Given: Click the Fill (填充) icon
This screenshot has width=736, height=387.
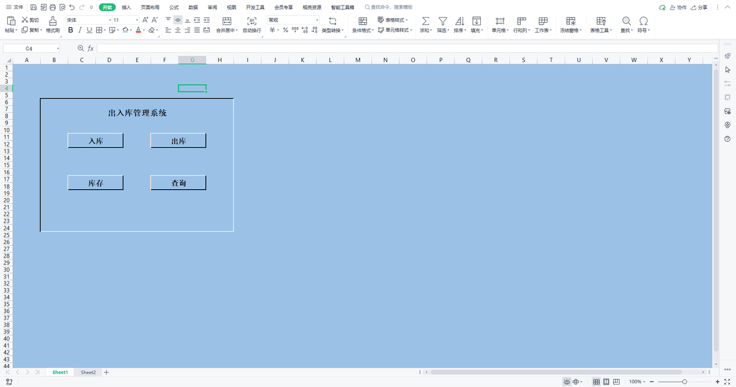Looking at the screenshot, I should (477, 21).
